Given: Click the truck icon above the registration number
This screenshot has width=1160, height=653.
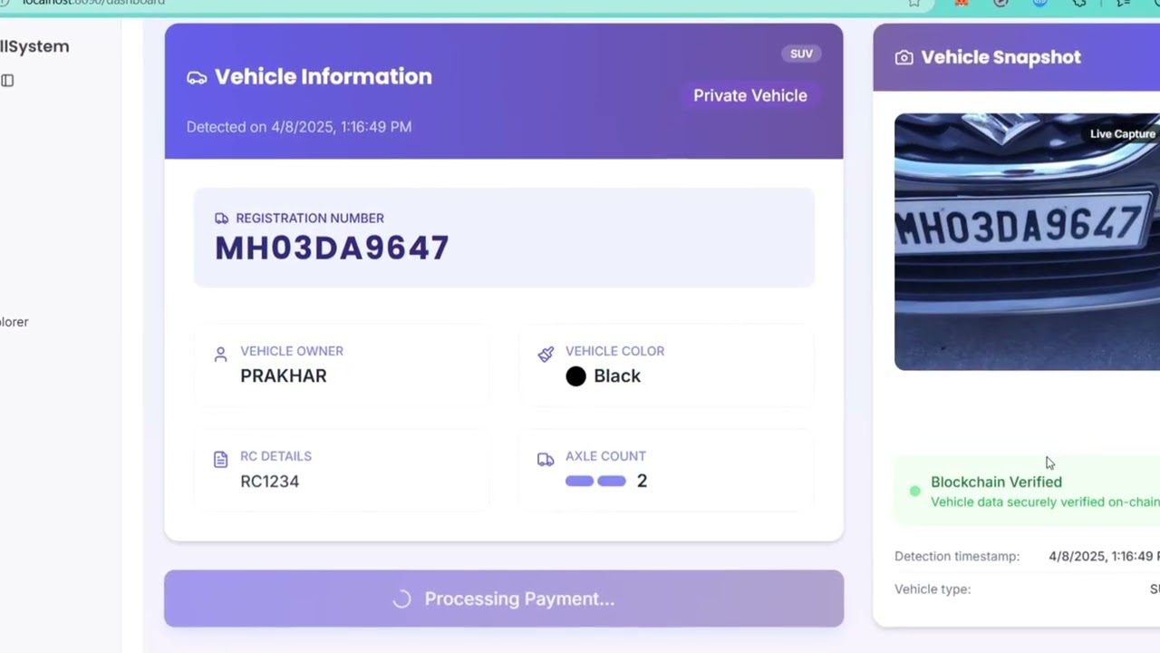Looking at the screenshot, I should click(221, 219).
